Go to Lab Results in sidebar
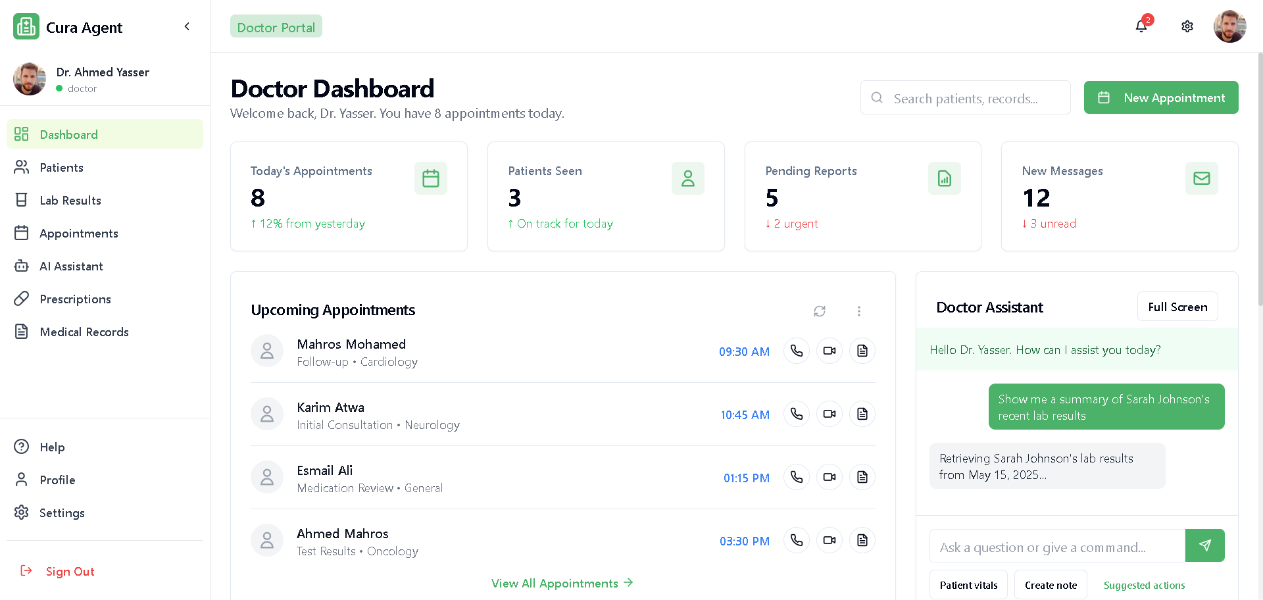Image resolution: width=1263 pixels, height=600 pixels. click(x=70, y=201)
